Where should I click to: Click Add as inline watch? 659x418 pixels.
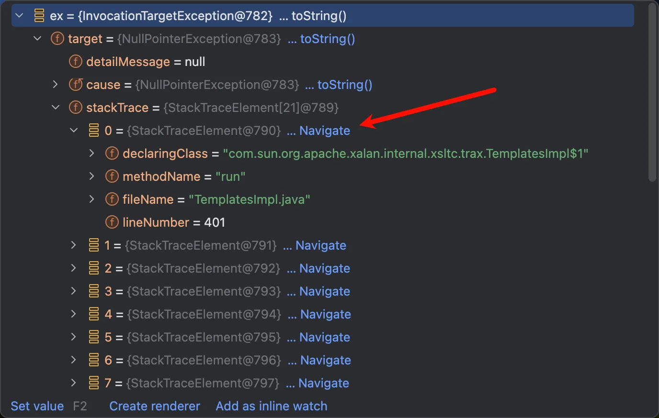pos(272,406)
